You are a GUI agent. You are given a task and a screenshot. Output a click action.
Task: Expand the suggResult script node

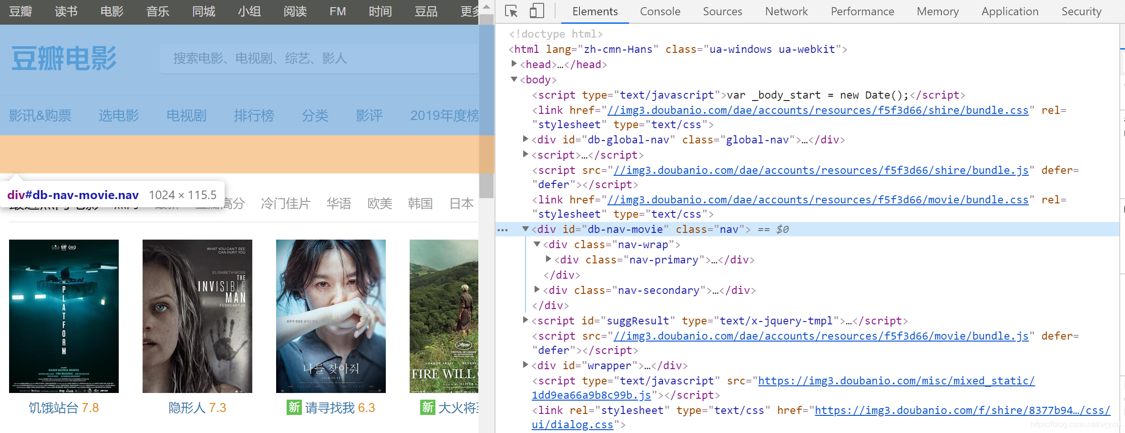coord(526,320)
